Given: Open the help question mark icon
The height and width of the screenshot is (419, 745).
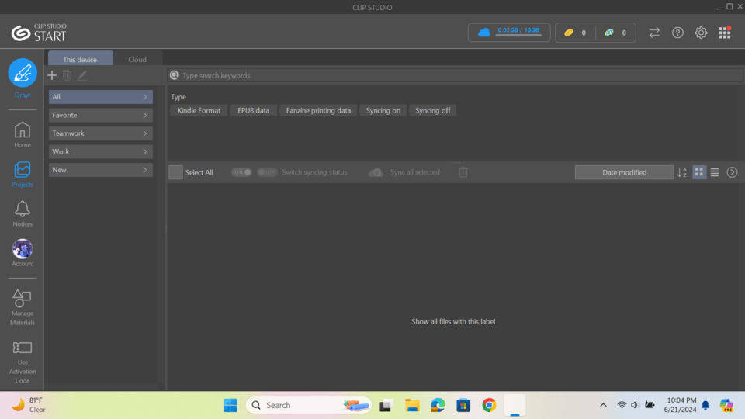Looking at the screenshot, I should pos(677,33).
